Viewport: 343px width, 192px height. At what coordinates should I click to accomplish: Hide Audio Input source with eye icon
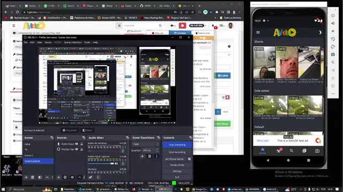tap(77, 144)
